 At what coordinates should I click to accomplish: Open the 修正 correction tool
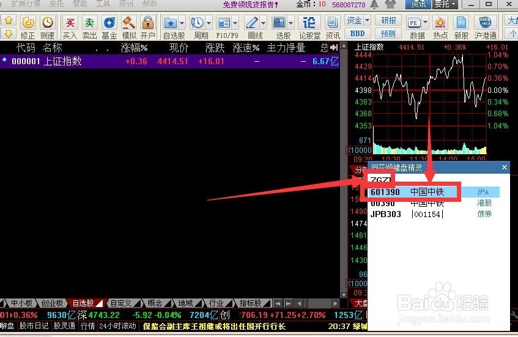(x=28, y=27)
